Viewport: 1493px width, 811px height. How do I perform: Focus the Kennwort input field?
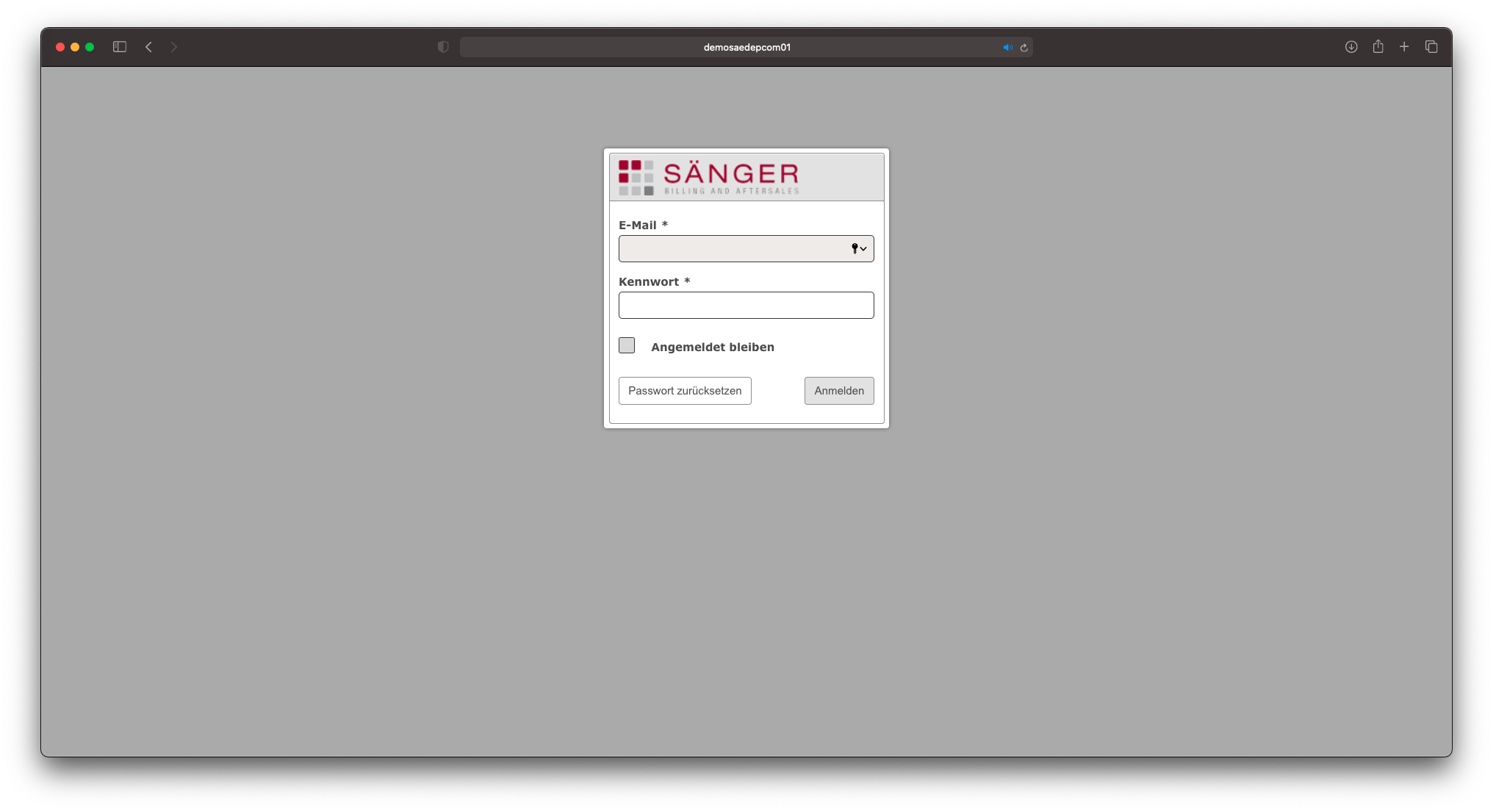746,305
